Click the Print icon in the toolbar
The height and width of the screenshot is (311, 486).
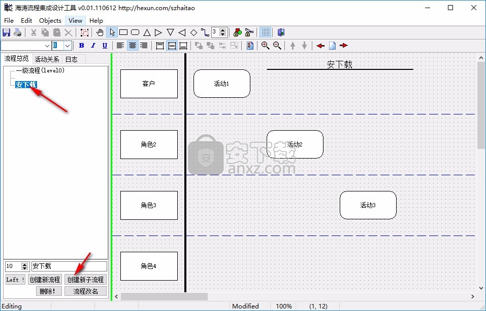pyautogui.click(x=18, y=32)
